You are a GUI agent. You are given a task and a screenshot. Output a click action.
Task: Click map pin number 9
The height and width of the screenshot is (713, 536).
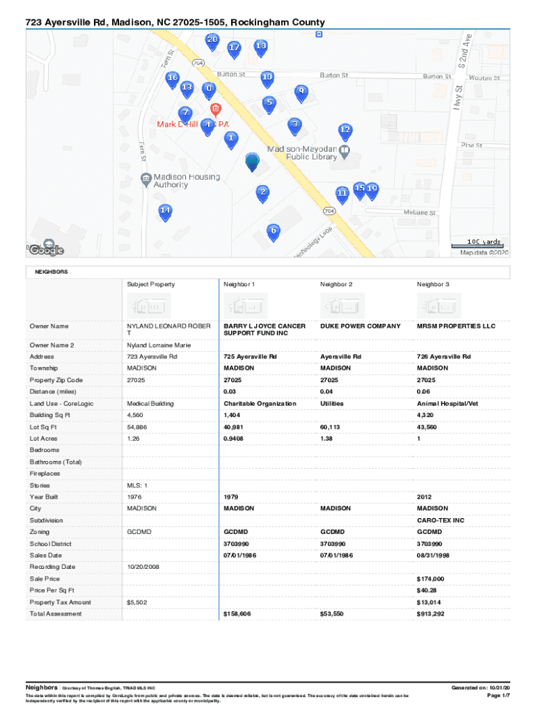click(x=301, y=93)
